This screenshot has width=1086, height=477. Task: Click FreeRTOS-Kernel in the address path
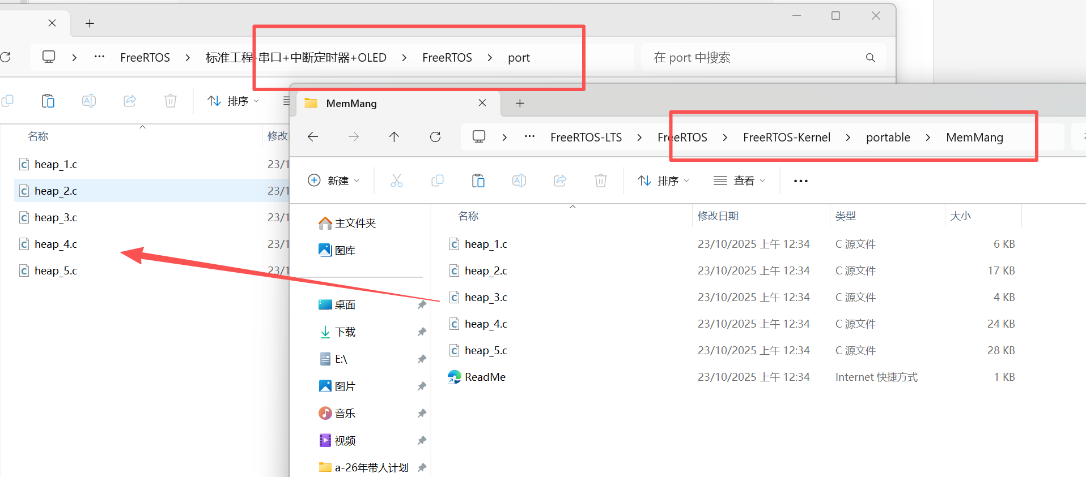(x=786, y=137)
